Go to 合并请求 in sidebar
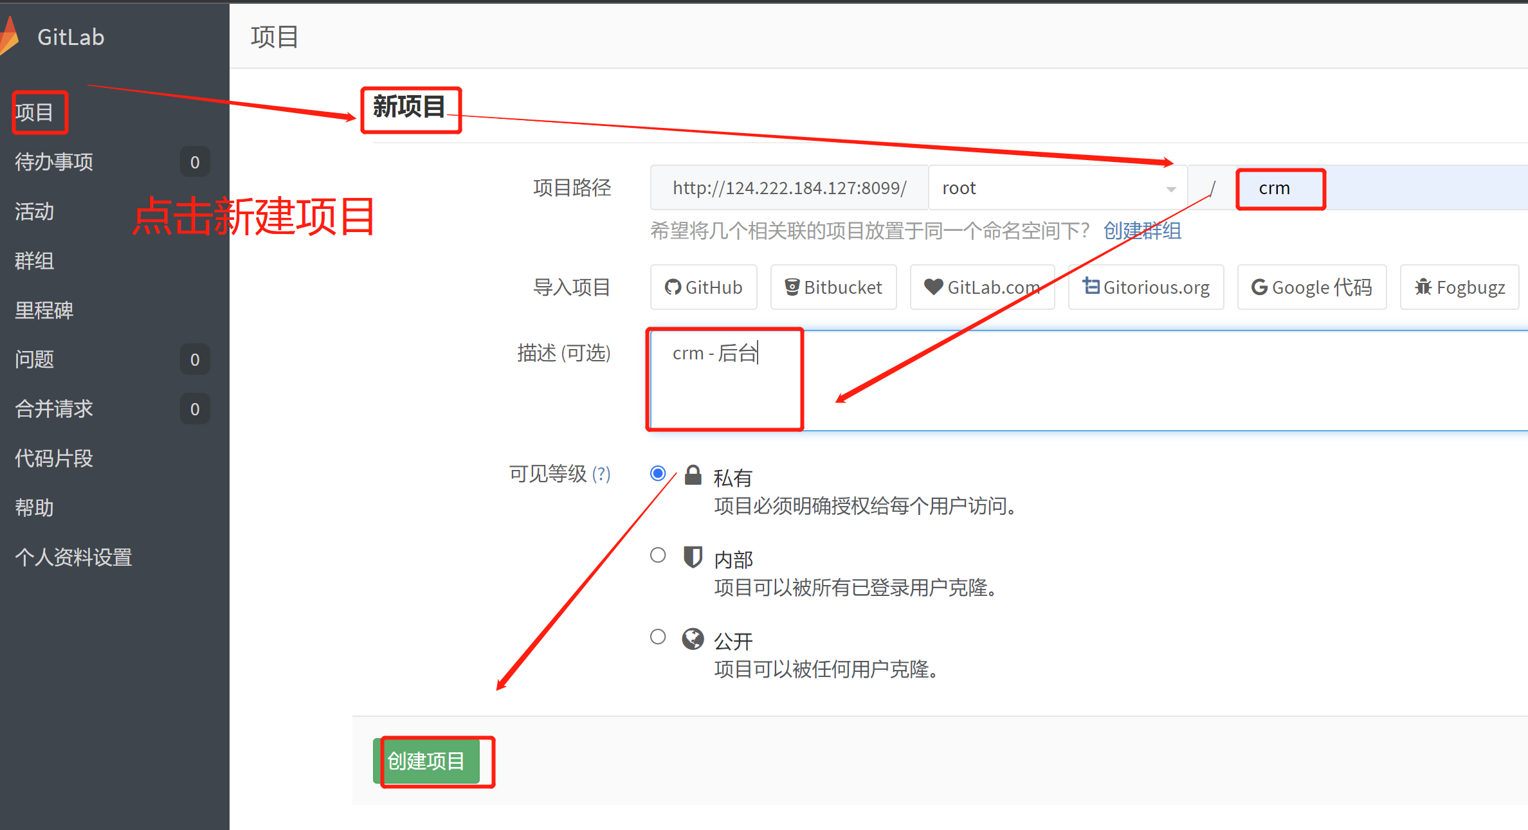Viewport: 1528px width, 830px height. click(55, 409)
